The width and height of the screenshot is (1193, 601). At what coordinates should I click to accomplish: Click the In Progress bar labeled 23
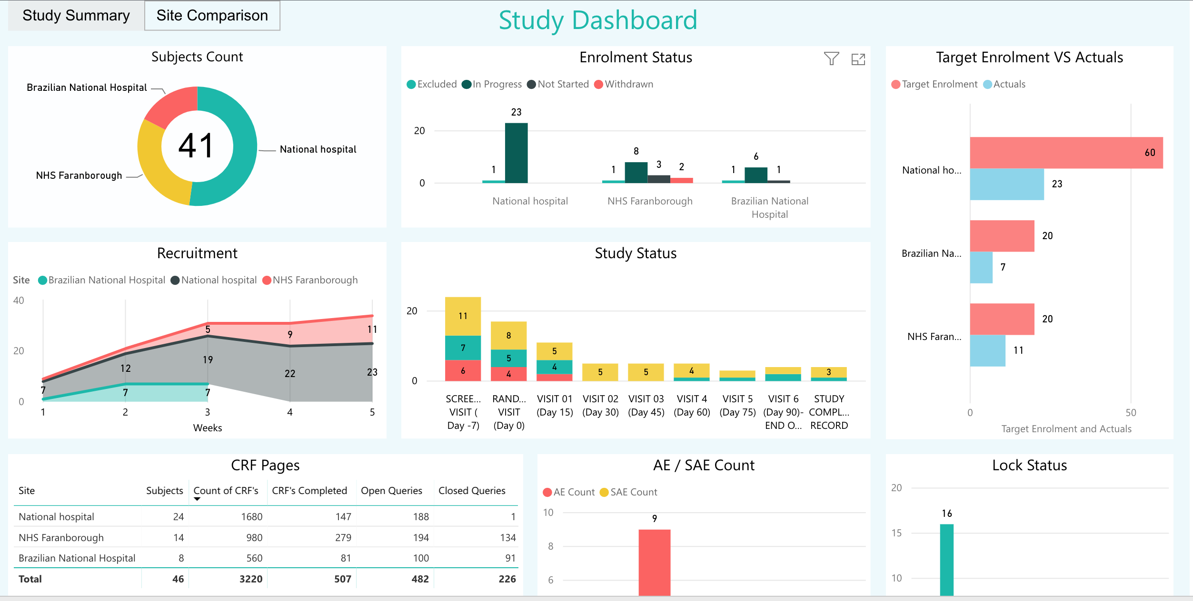coord(516,153)
